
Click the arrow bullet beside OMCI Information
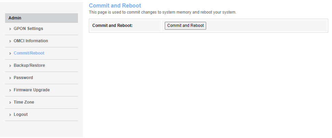pyautogui.click(x=11, y=41)
